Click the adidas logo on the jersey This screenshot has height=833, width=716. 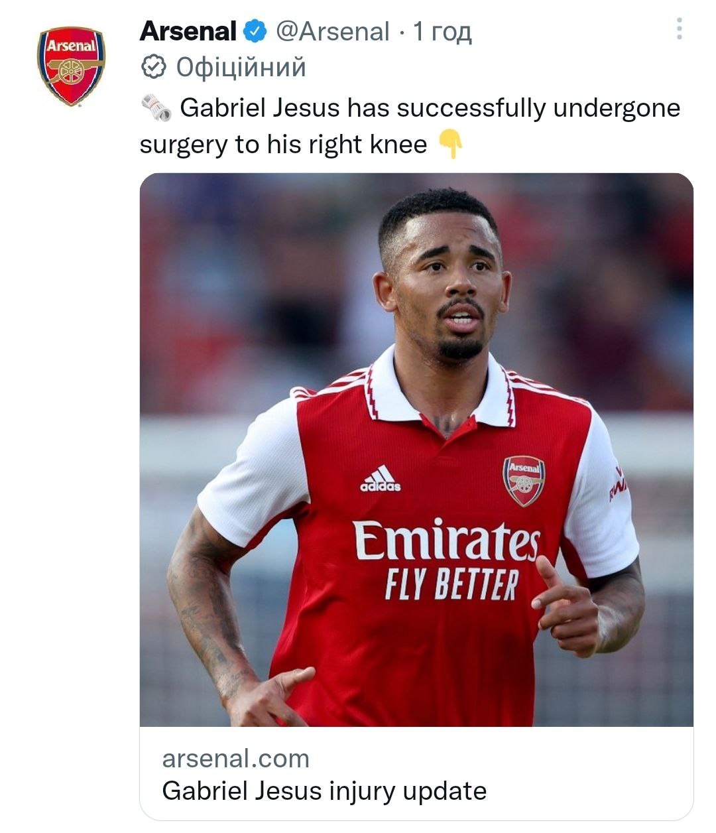pos(381,479)
